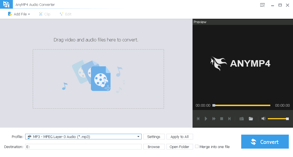Viewport: 293px width, 157px height.
Task: Click the Settings button
Action: [x=154, y=137]
